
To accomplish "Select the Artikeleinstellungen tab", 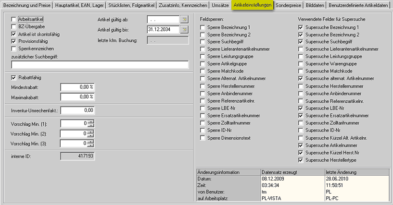I will coord(253,5).
